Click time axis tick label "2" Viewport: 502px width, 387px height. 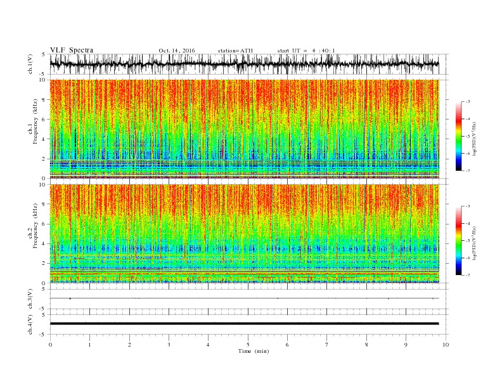129,345
